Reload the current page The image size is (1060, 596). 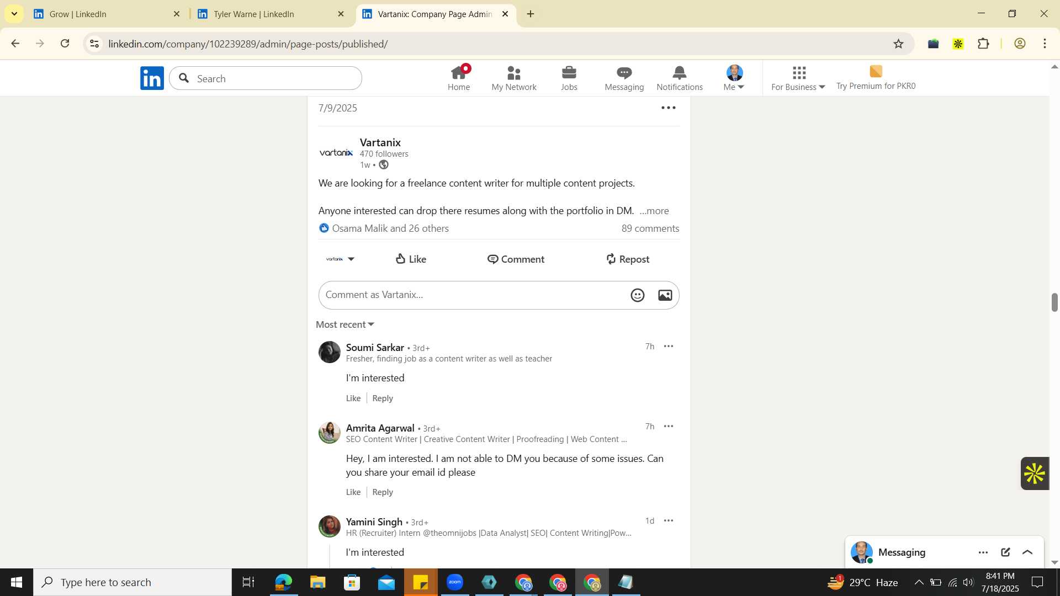click(65, 44)
